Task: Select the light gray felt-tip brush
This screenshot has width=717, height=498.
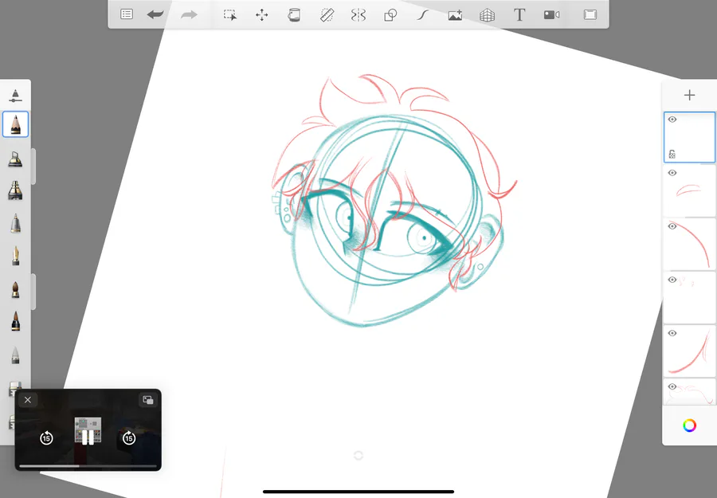Action: [x=16, y=355]
